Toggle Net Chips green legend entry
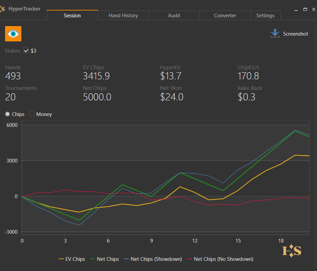This screenshot has height=271, width=317. point(105,259)
